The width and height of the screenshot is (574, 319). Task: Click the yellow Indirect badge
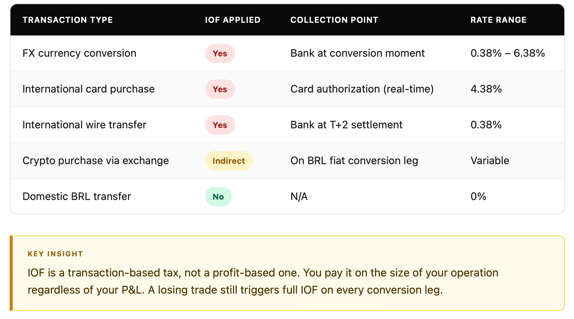(x=229, y=161)
